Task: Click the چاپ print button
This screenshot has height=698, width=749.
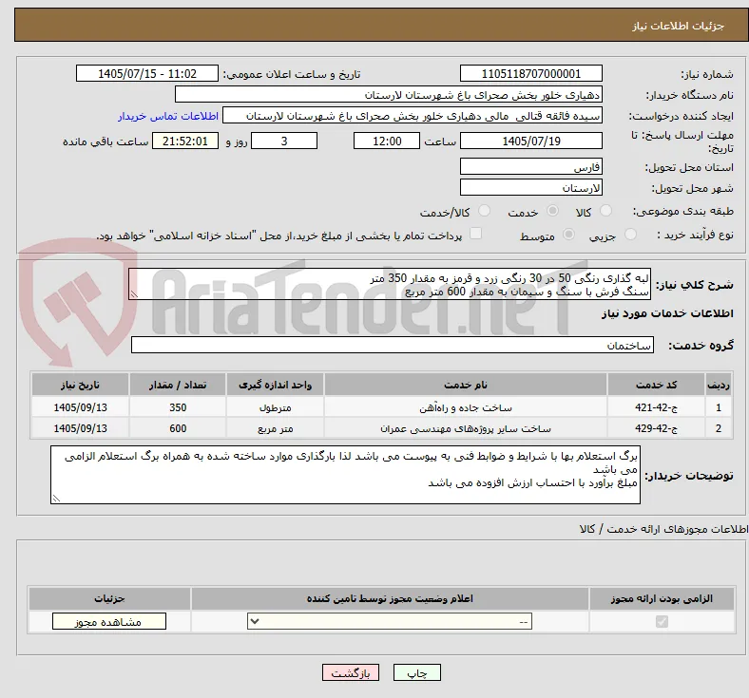Action: click(x=417, y=672)
